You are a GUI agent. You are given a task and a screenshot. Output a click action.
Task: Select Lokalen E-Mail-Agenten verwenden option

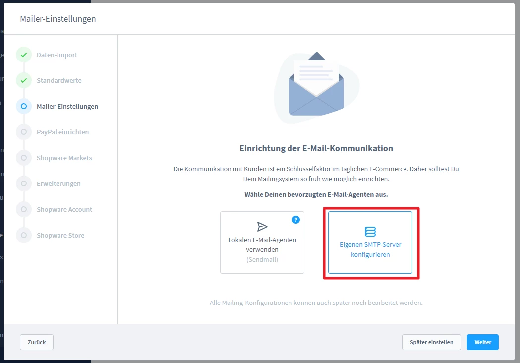click(262, 242)
